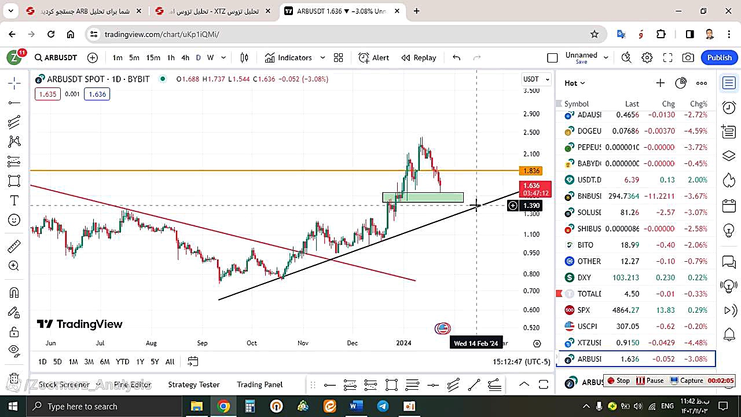Enter fullscreen mode
The height and width of the screenshot is (417, 741).
(x=667, y=57)
